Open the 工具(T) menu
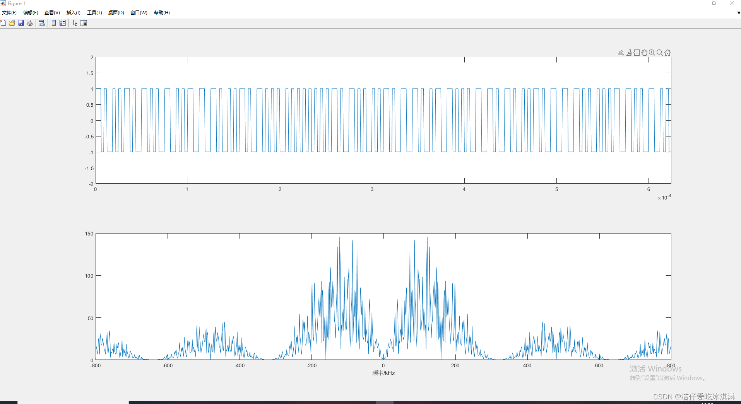Screen dimensions: 741x404 94,13
